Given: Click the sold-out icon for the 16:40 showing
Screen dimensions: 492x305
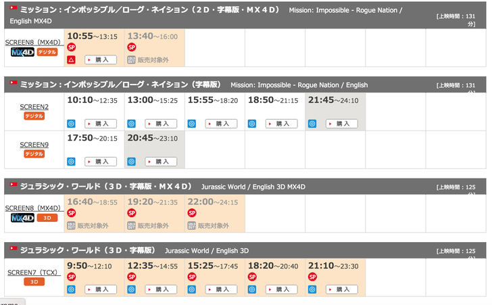Looking at the screenshot, I should pyautogui.click(x=71, y=225).
